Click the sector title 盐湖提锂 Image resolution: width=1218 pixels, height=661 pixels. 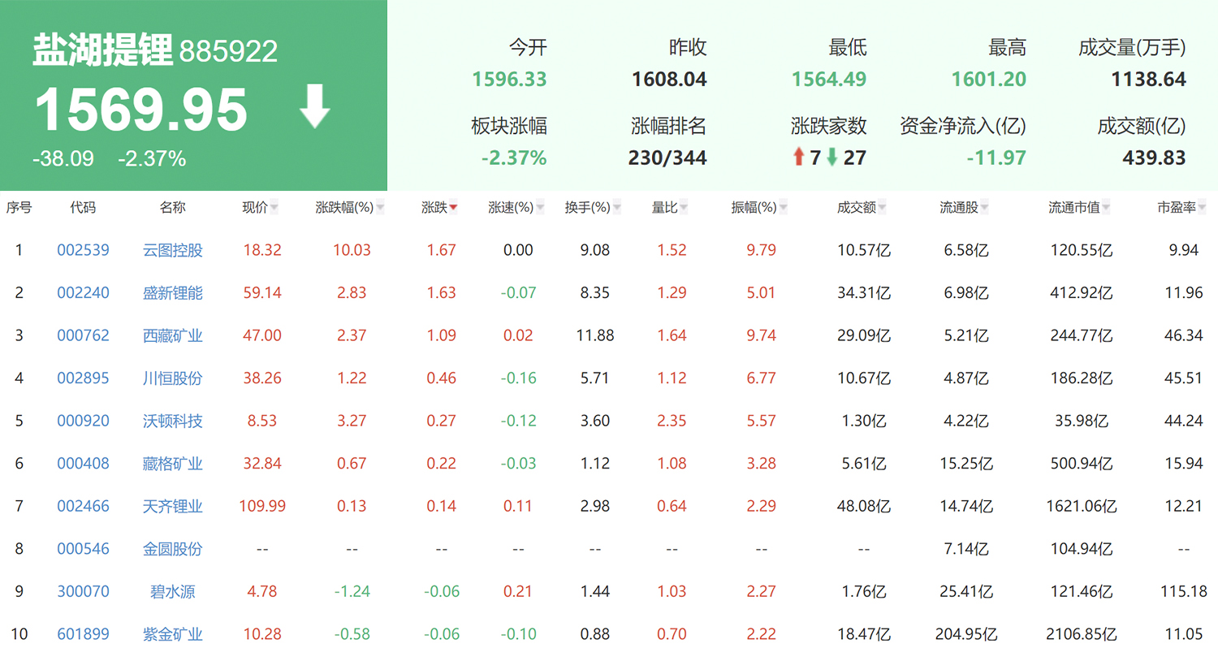101,49
